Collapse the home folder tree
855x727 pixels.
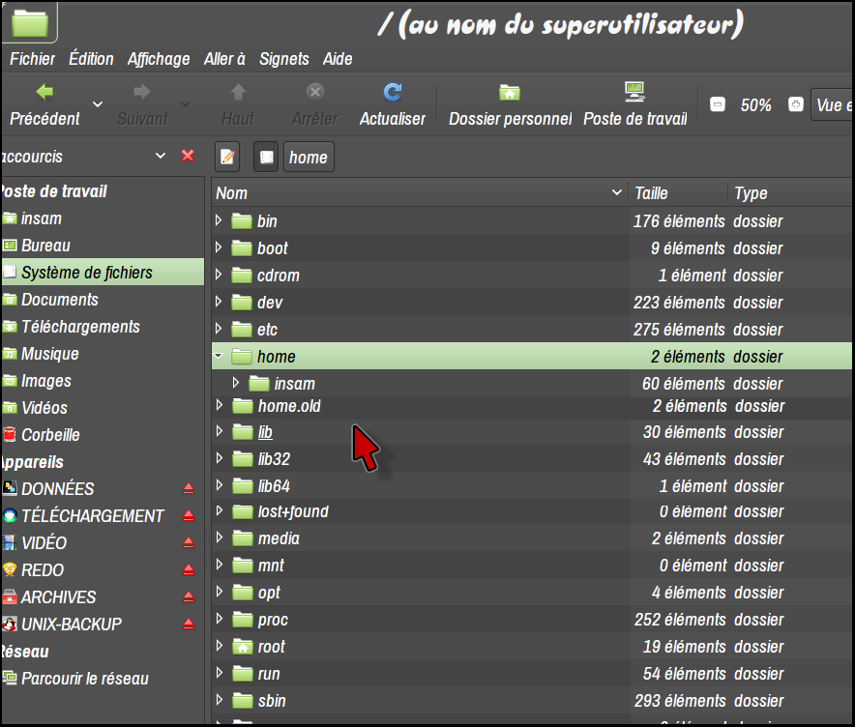pos(220,357)
